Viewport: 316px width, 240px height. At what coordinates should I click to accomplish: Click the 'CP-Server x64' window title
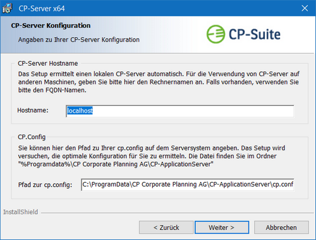[42, 9]
